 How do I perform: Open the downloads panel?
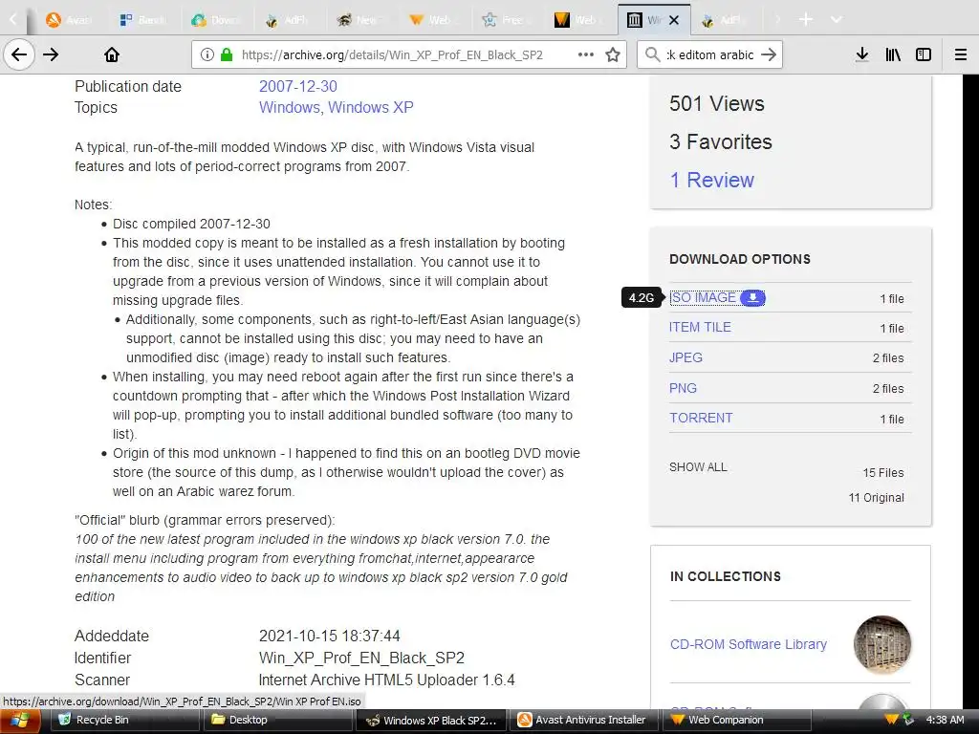(x=862, y=54)
